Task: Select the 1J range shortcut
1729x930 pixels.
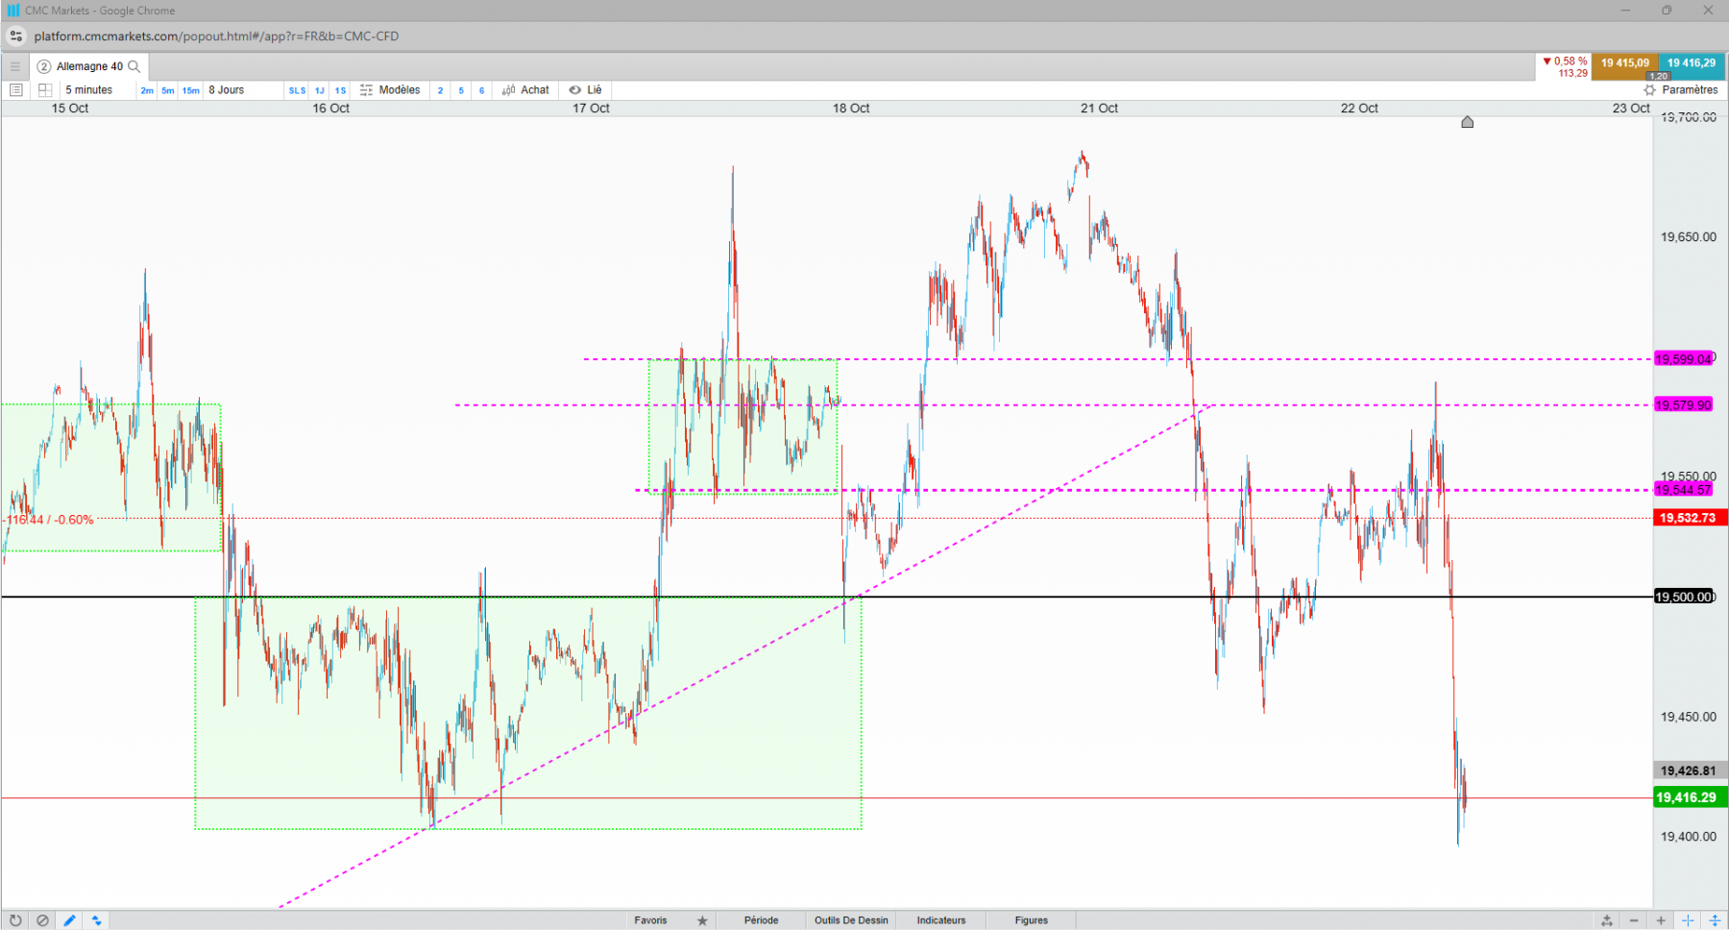Action: coord(320,90)
